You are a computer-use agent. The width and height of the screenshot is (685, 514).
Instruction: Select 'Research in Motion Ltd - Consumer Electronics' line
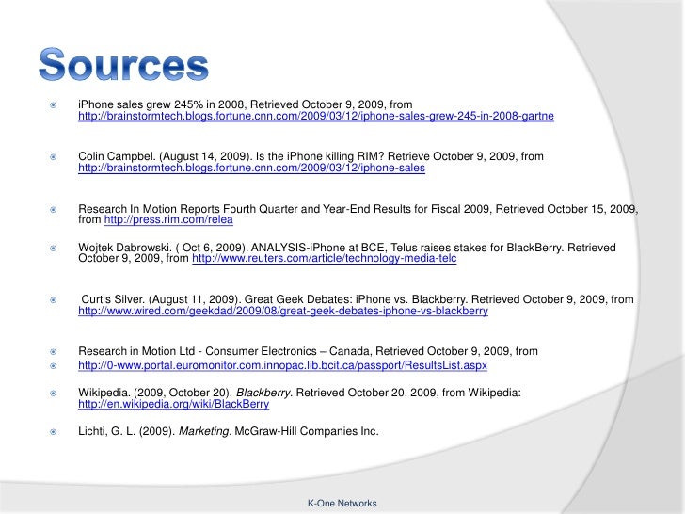[x=308, y=351]
